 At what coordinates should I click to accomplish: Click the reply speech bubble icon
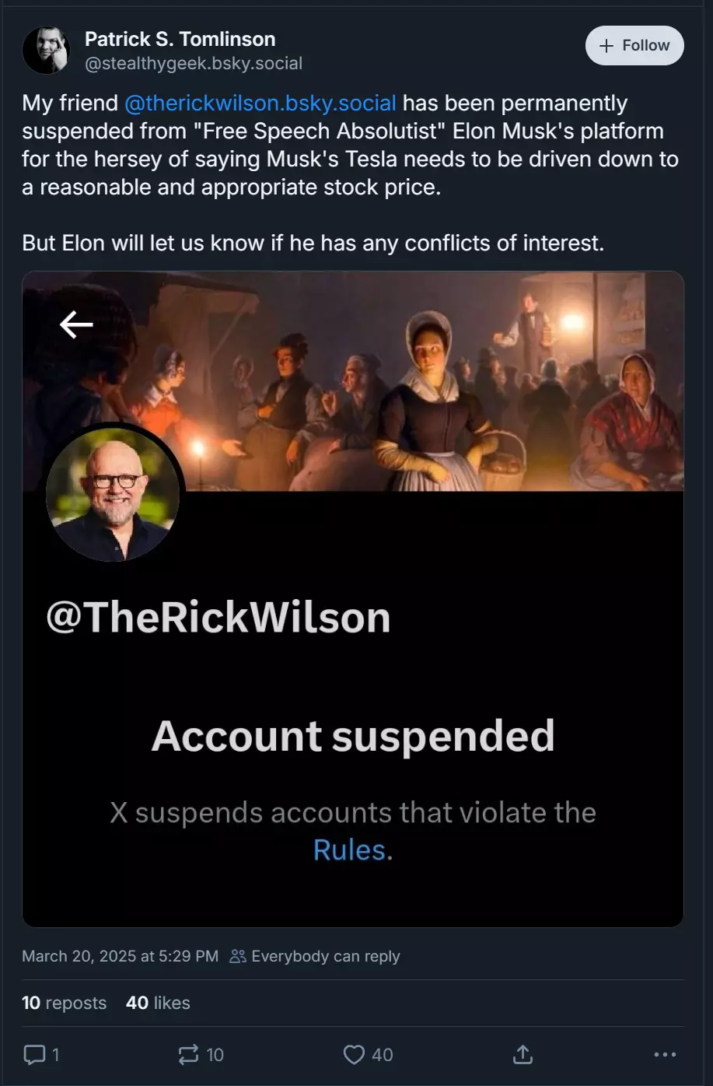(34, 1055)
